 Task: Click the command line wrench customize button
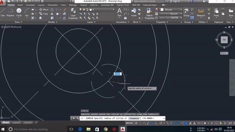pyautogui.click(x=77, y=118)
